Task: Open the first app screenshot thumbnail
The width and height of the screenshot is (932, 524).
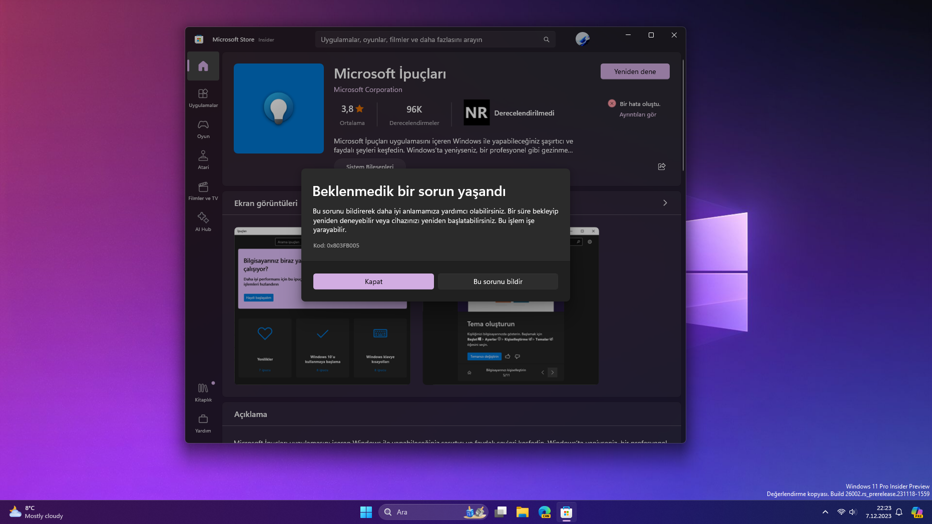Action: (x=322, y=306)
